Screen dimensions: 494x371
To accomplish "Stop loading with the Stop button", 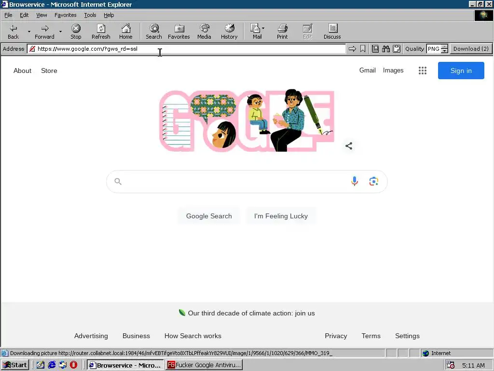I will [76, 31].
